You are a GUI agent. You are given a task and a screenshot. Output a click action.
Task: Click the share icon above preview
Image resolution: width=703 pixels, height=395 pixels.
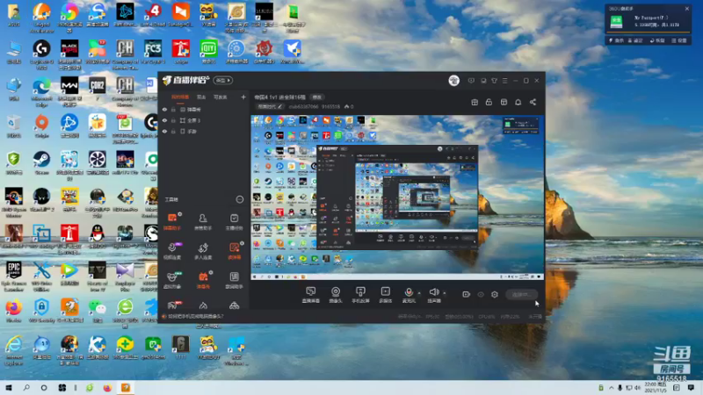pos(533,102)
